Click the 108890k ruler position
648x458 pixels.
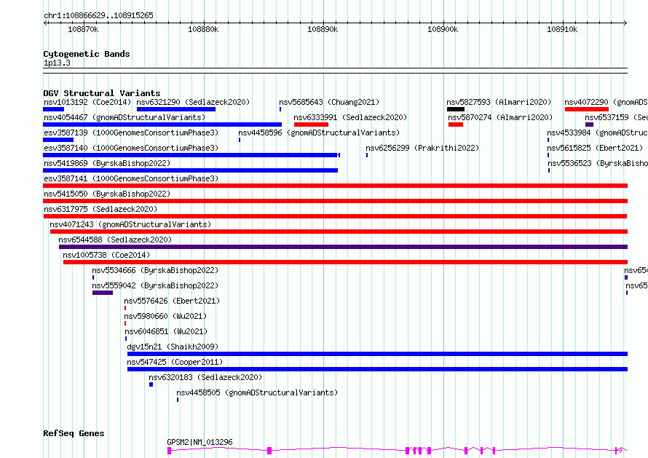323,29
